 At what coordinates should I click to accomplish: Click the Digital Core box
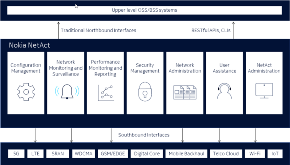click(147, 154)
